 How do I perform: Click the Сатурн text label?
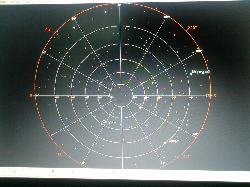coord(109,122)
